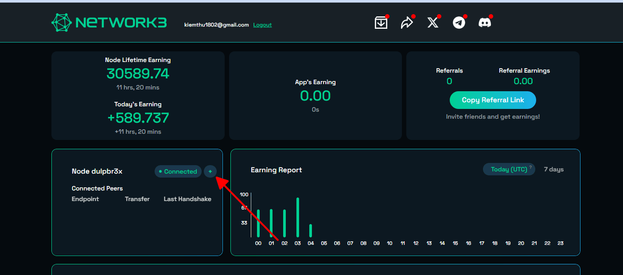Click the Connected status badge
Viewport: 623px width, 275px height.
tap(178, 171)
